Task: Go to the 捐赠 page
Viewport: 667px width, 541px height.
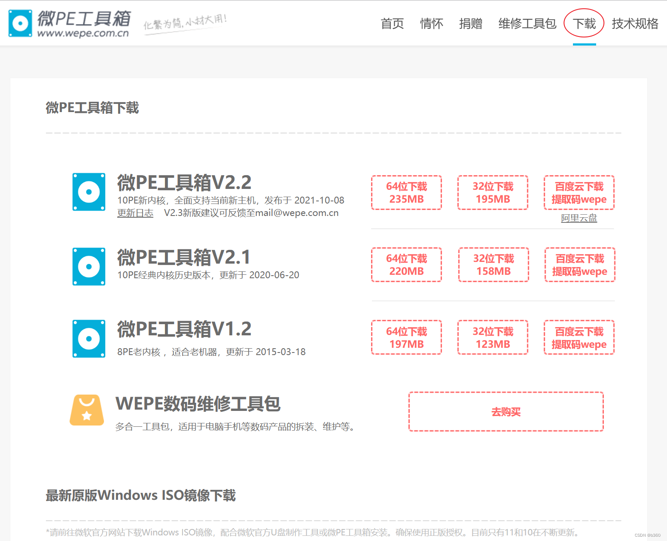Action: [x=470, y=23]
